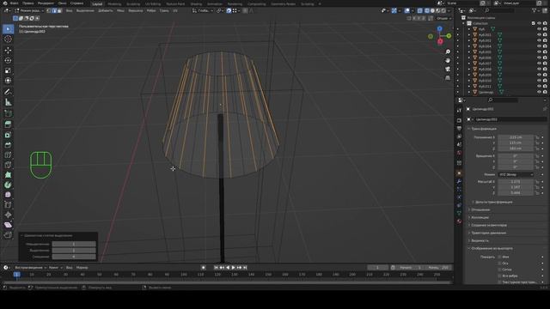Viewport: 550px width, 309px height.
Task: Hide Куб.001 with its eye icon
Action: pos(539,34)
